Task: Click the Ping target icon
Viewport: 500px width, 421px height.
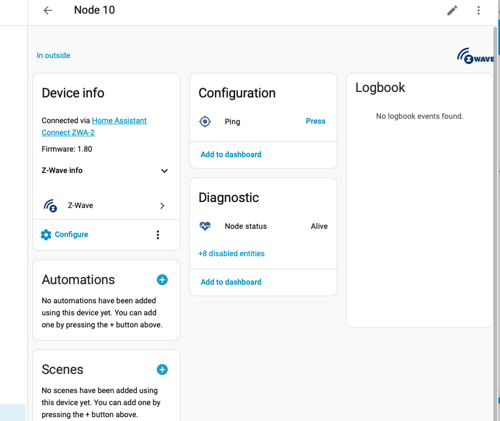Action: tap(205, 122)
